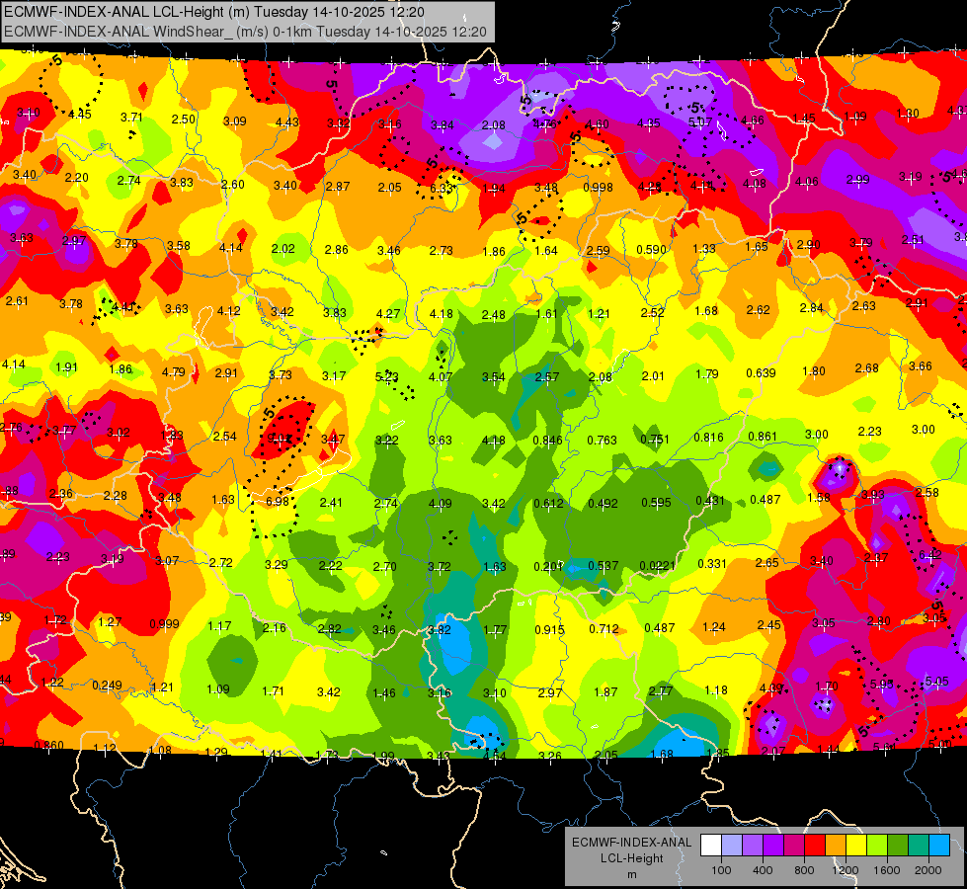
Task: Select the 6.98 wind shear value
Action: 278,501
